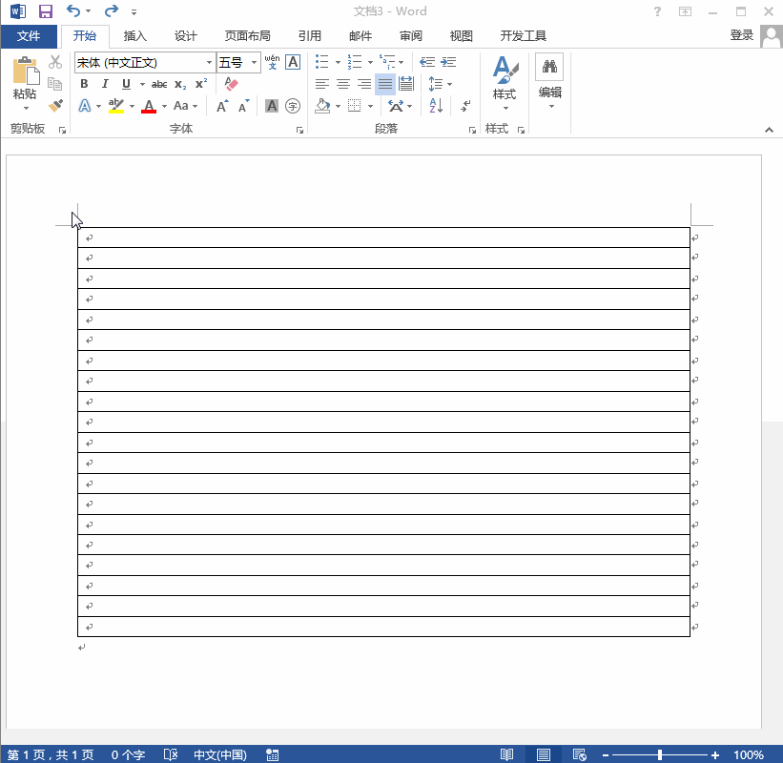Screen dimensions: 783x763
Task: Clear all formatting with eraser icon
Action: 231,83
